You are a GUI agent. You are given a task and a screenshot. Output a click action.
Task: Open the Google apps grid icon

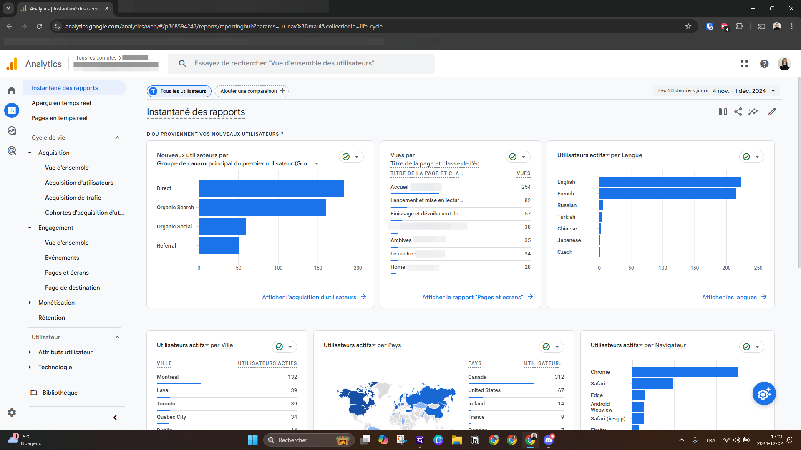point(744,64)
